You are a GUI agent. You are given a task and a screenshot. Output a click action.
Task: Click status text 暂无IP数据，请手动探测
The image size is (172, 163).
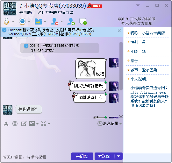(x=24, y=157)
